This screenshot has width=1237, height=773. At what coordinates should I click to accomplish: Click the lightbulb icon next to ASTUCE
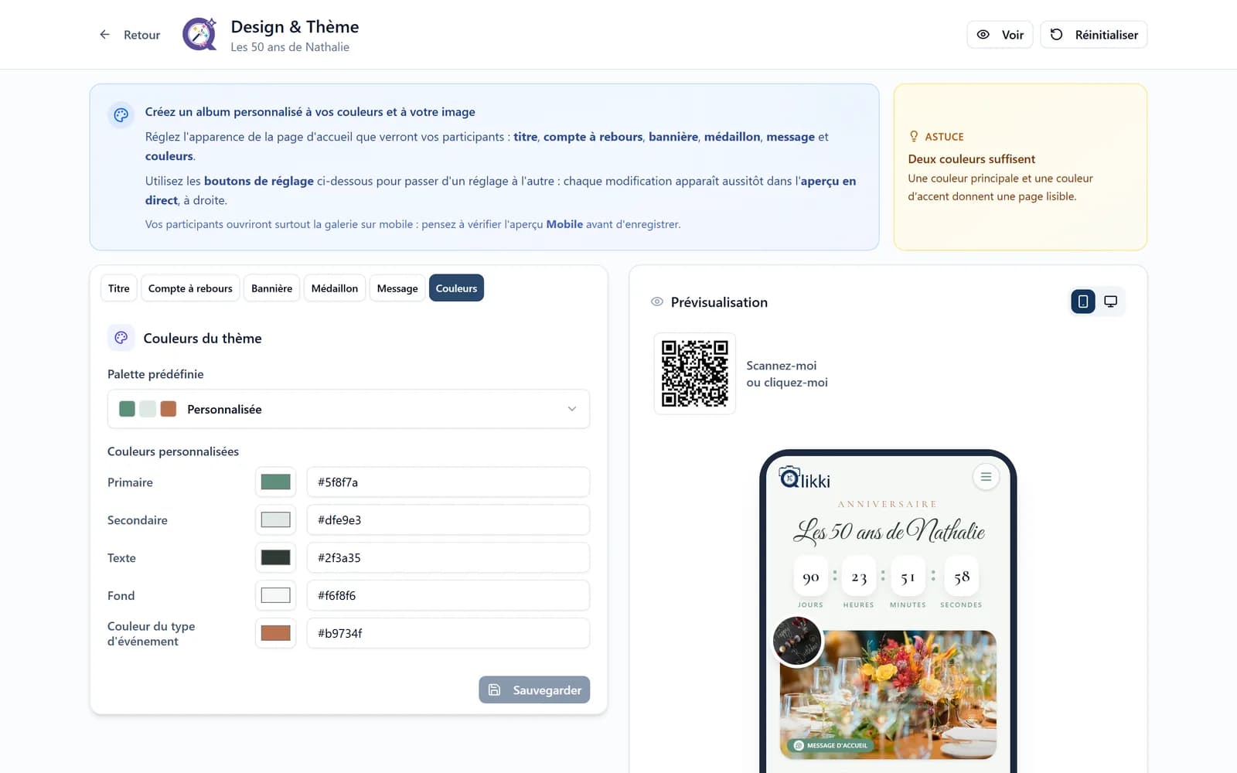(914, 136)
